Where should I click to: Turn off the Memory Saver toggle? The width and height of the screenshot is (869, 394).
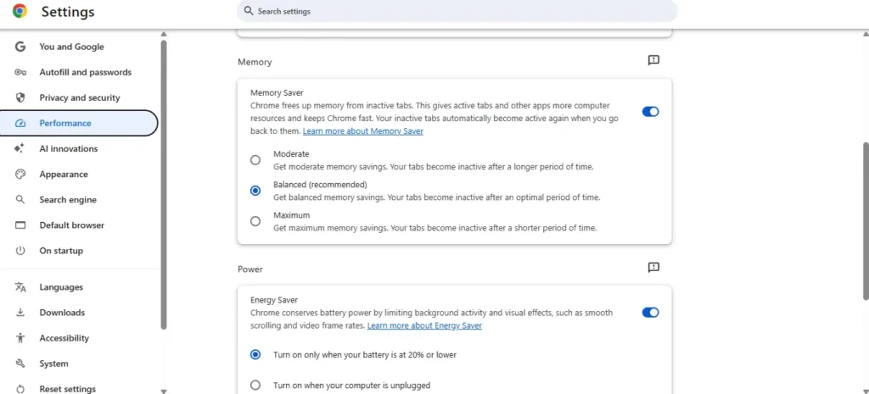click(650, 112)
